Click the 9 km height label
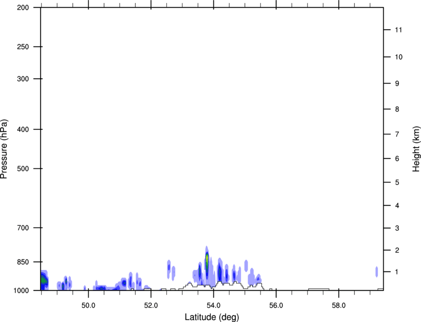The height and width of the screenshot is (322, 421). click(x=397, y=84)
